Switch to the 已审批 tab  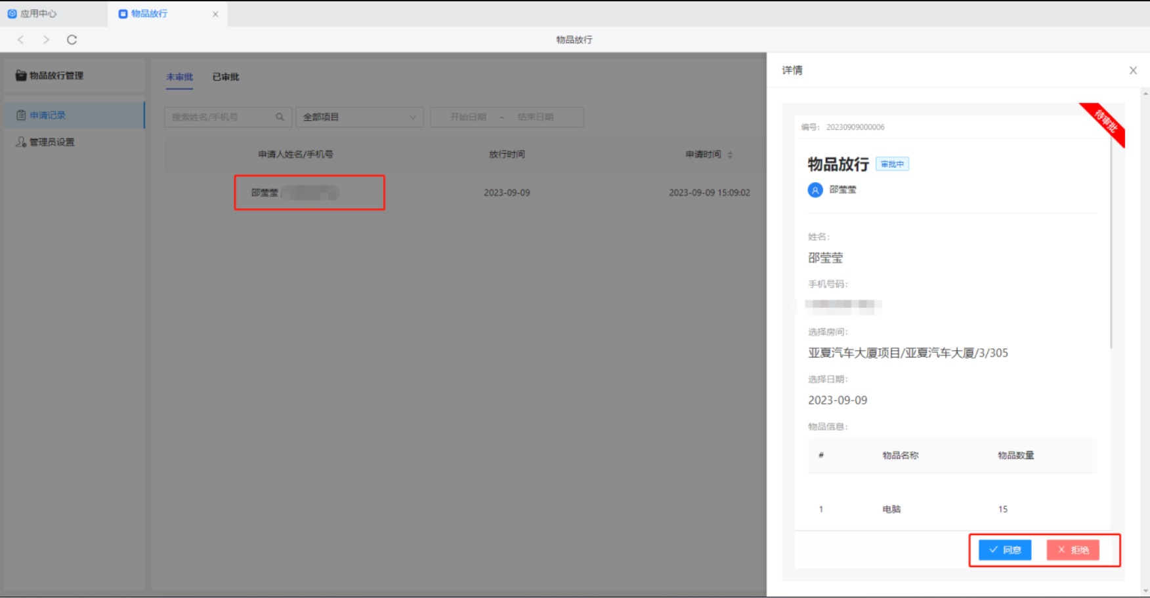coord(226,77)
